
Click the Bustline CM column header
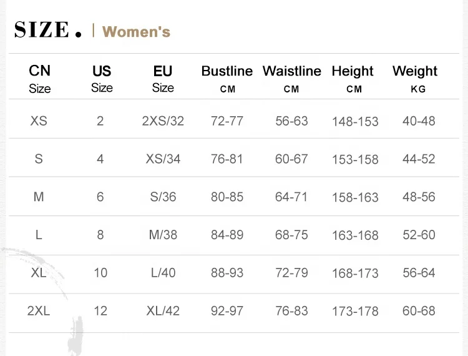(227, 79)
